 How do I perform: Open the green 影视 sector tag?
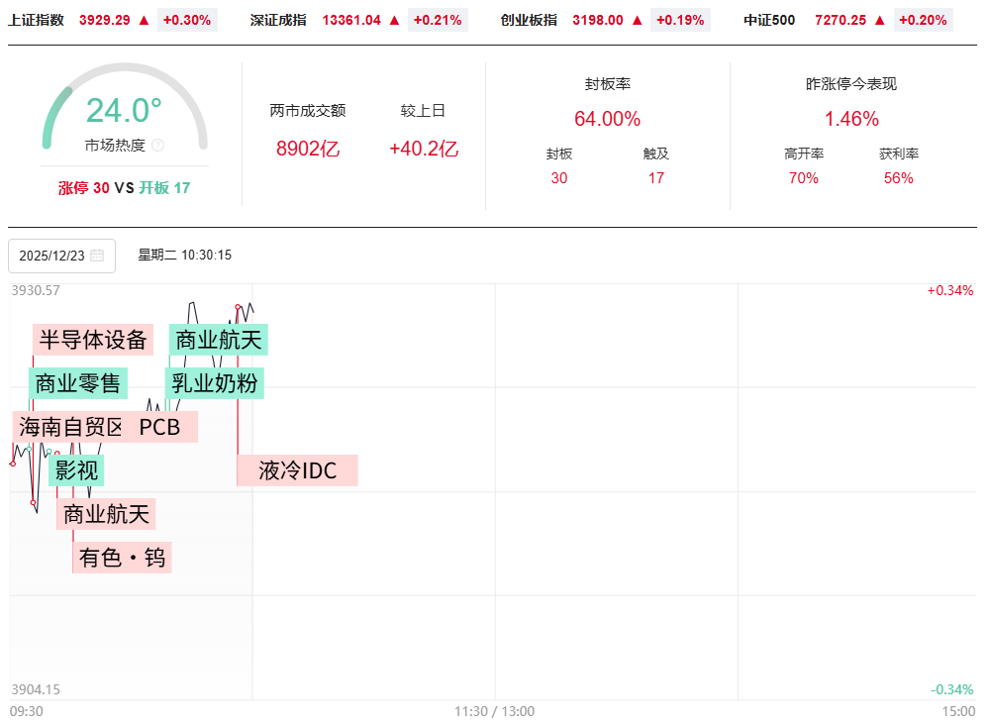76,470
